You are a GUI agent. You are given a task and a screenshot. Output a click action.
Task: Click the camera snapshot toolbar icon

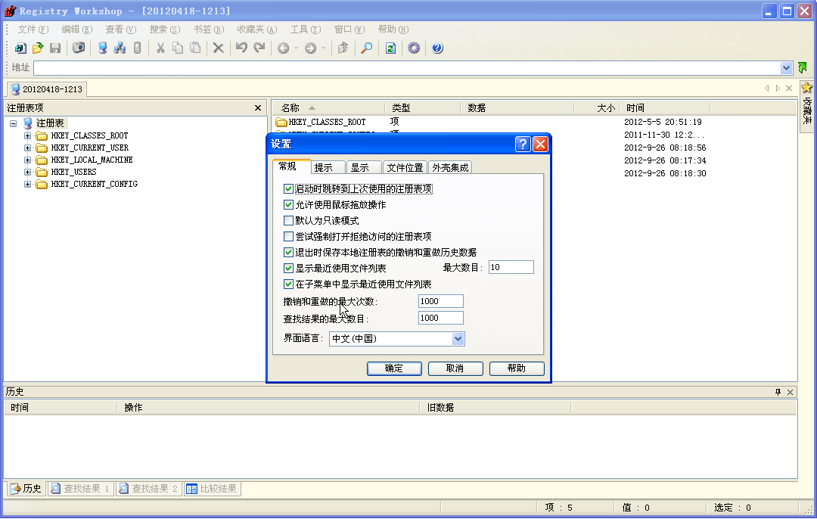click(x=79, y=48)
